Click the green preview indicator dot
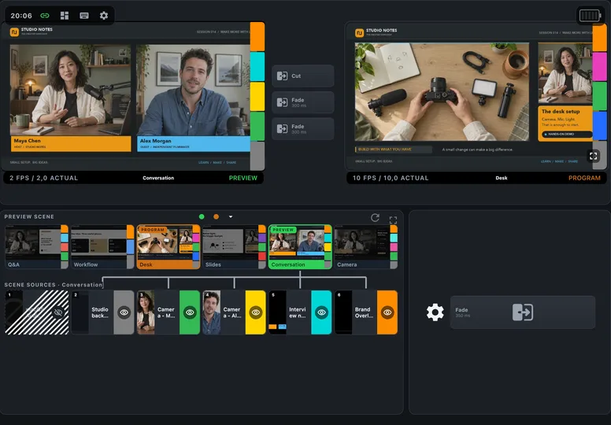The image size is (611, 425). click(202, 216)
